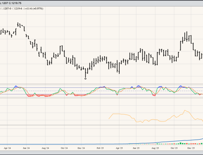The width and height of the screenshot is (203, 155).
Task: Click the Oct '25 date axis label
Action: 174,148
